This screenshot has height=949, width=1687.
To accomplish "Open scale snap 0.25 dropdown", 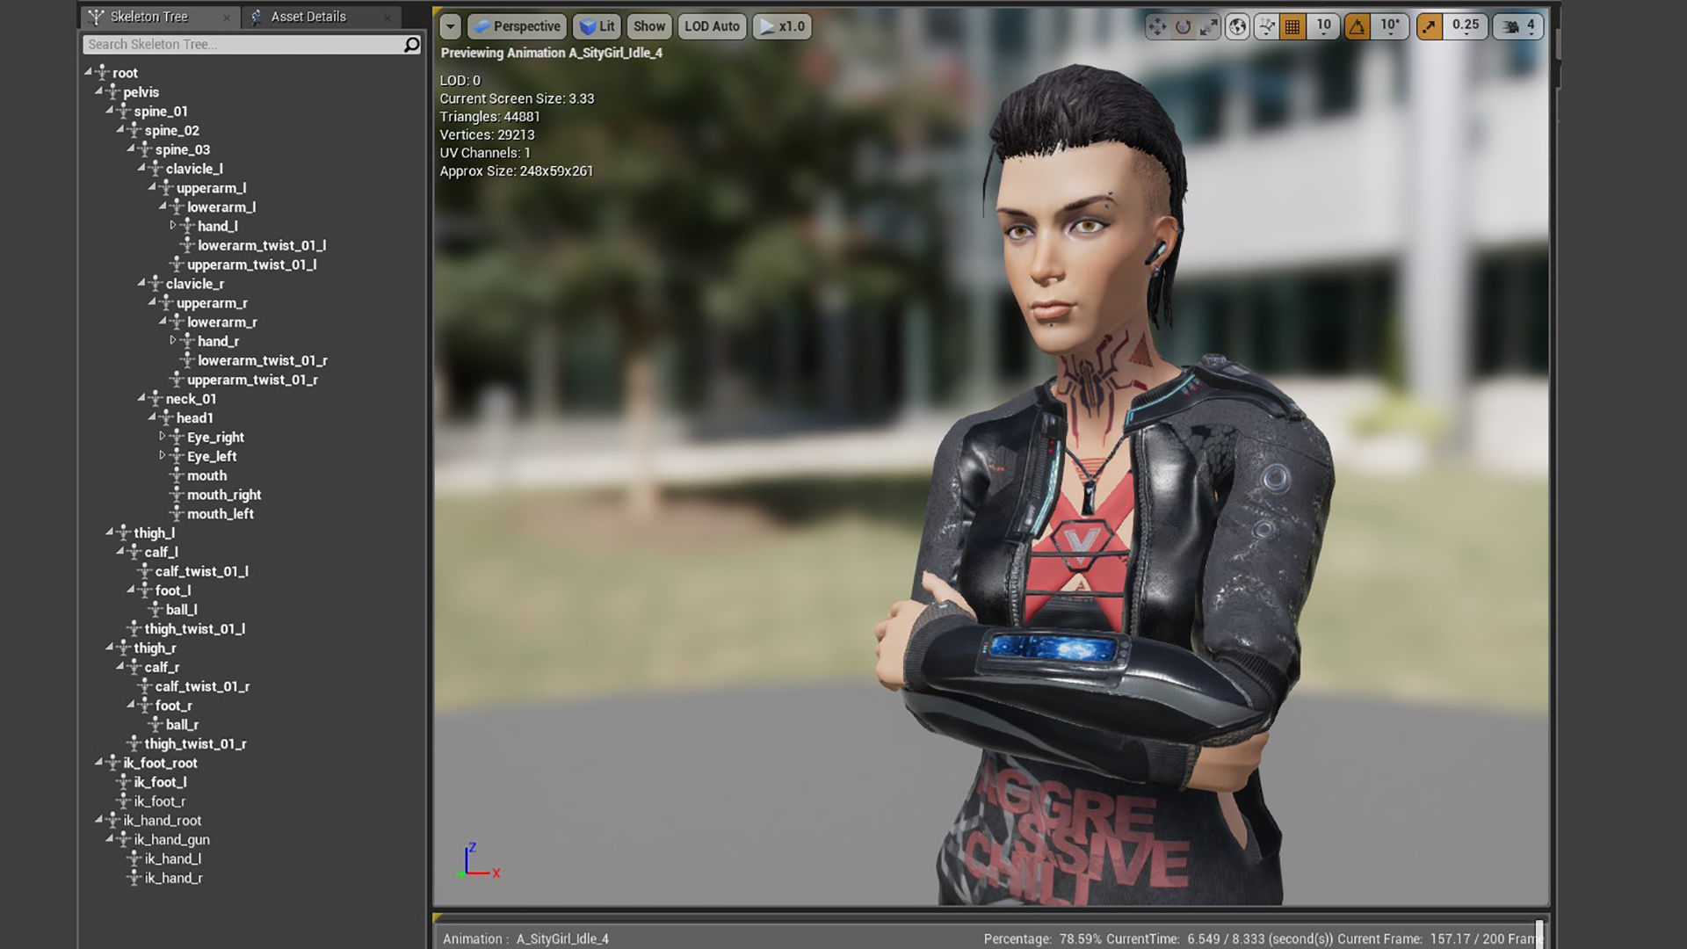I will click(x=1466, y=26).
